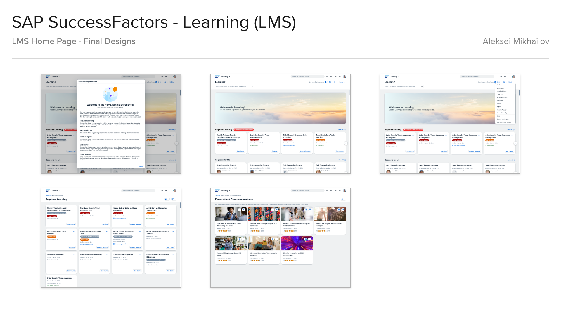Click notification bell in the Links menu mockup header
561x315 pixels.
tap(509, 77)
